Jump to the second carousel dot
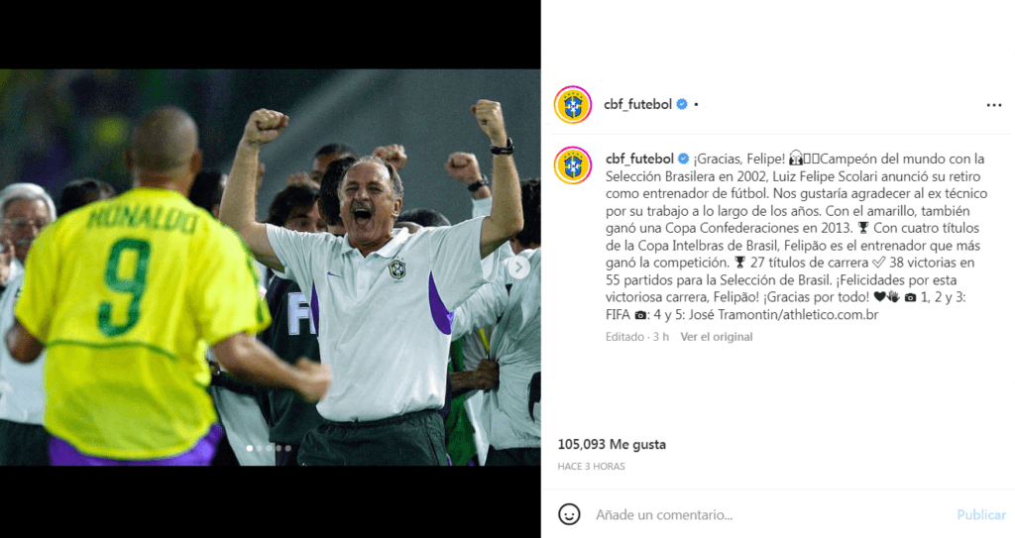1015x538 pixels. pyautogui.click(x=259, y=448)
